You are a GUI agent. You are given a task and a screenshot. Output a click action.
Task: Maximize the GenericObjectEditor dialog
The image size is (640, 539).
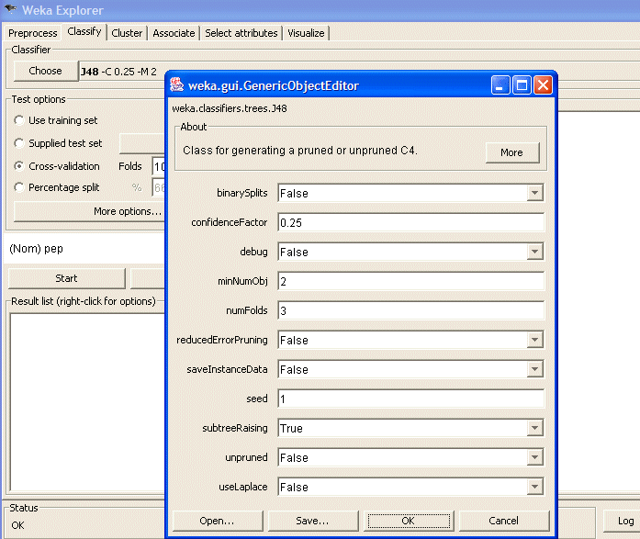[522, 85]
